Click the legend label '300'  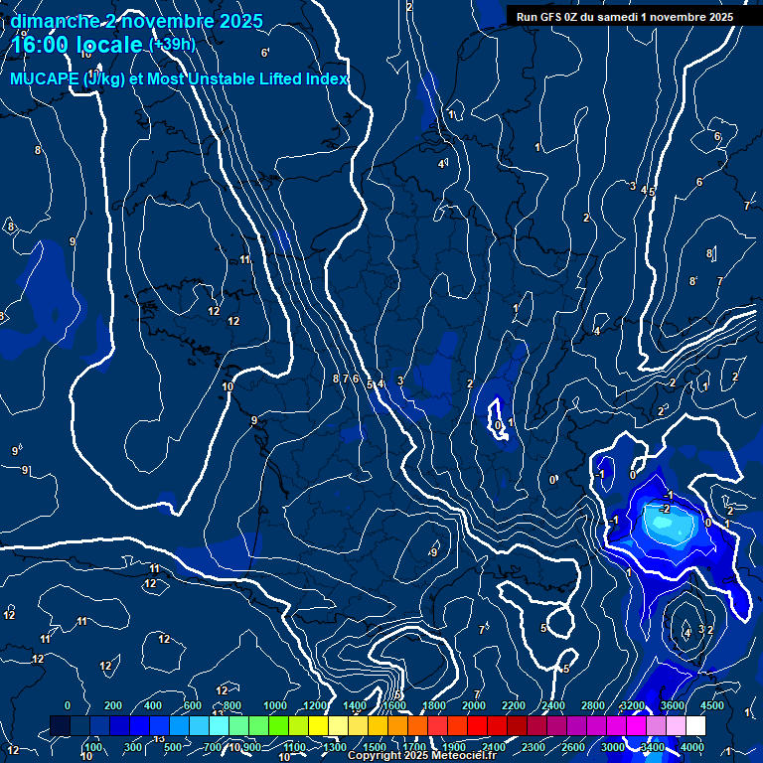coord(133,747)
